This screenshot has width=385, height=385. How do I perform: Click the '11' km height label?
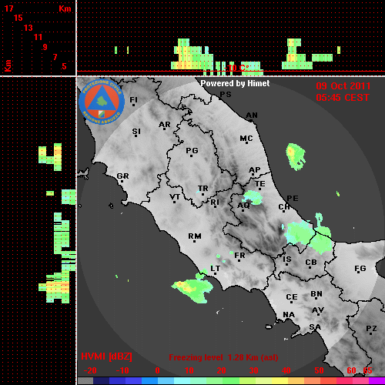(x=38, y=37)
